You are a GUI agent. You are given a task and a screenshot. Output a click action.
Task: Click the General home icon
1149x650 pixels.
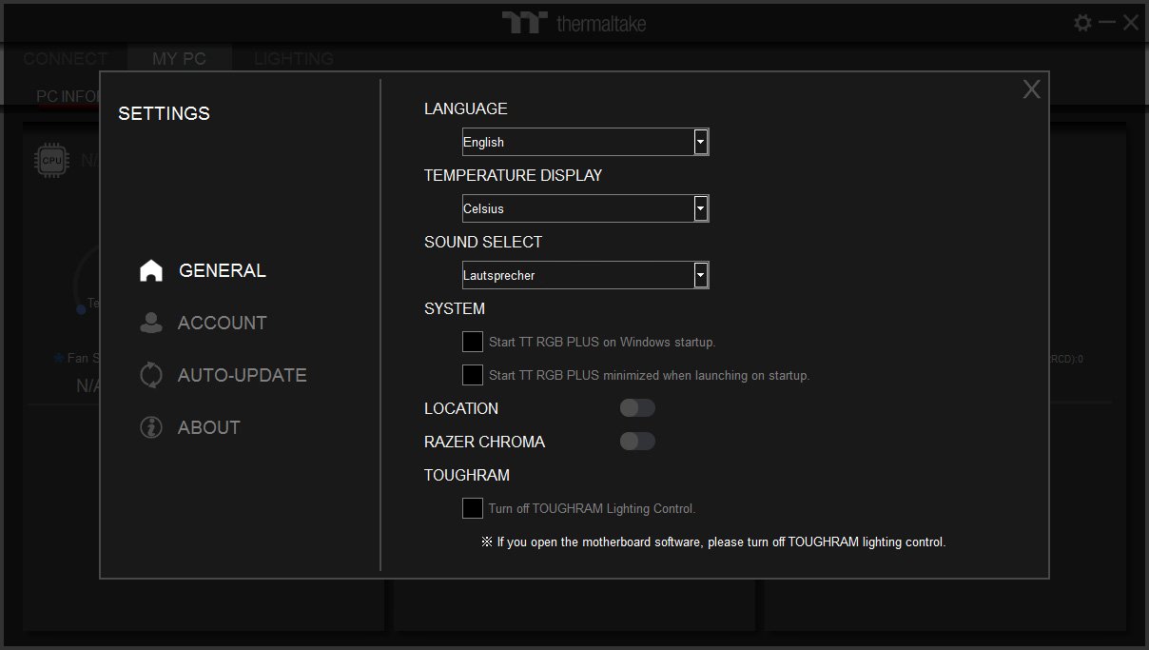tap(151, 271)
